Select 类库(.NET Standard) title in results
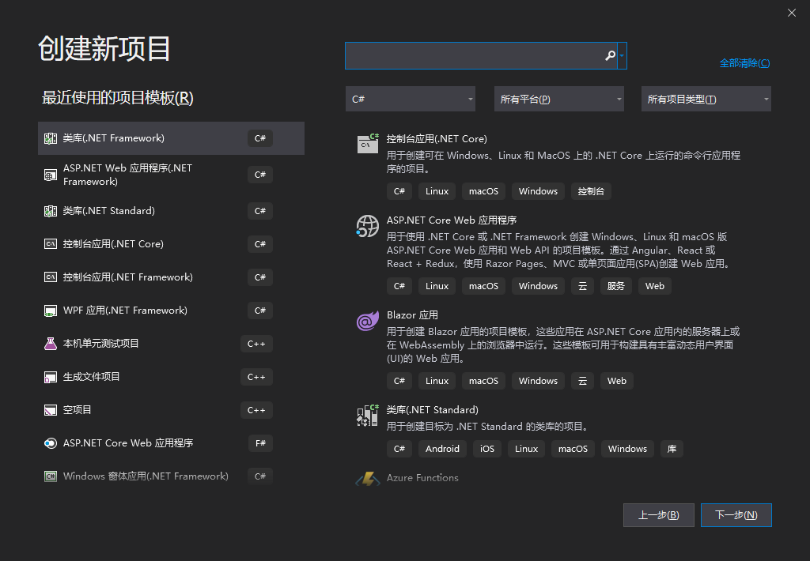810x561 pixels. 433,410
